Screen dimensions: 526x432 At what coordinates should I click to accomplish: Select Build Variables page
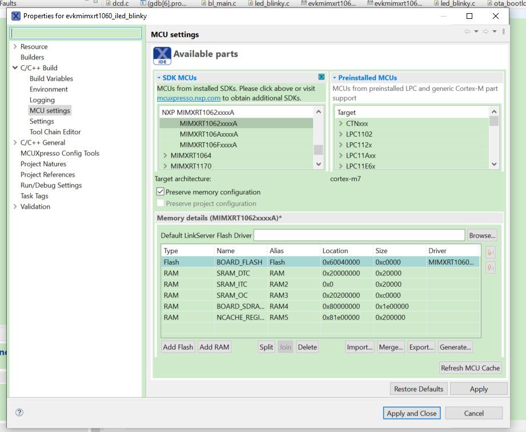tap(51, 78)
